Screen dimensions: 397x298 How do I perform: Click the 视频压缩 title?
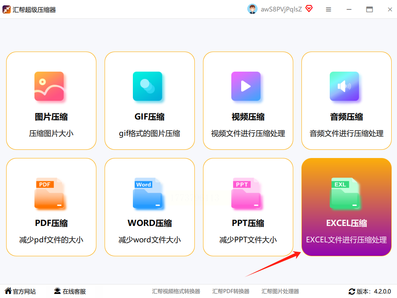pos(248,117)
